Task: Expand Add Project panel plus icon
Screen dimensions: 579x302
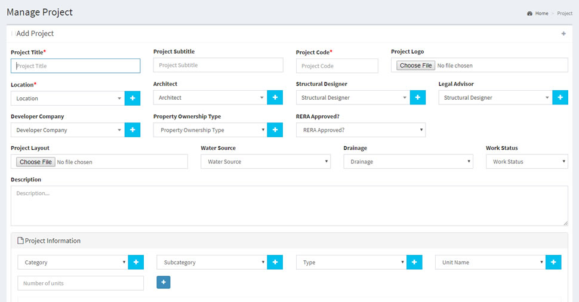Action: [x=563, y=33]
